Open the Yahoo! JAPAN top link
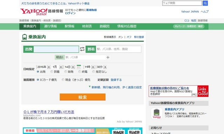The width and height of the screenshot is (224, 134). pos(190,12)
